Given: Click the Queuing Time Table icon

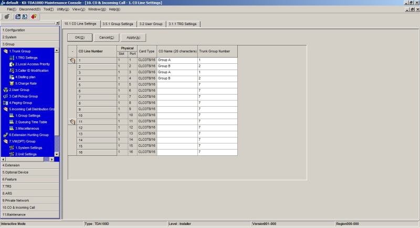Looking at the screenshot, I should pos(12,122).
